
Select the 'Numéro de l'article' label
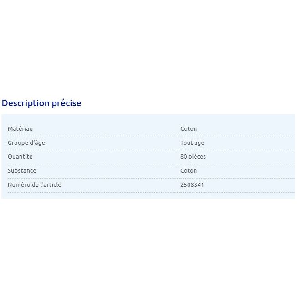point(35,184)
